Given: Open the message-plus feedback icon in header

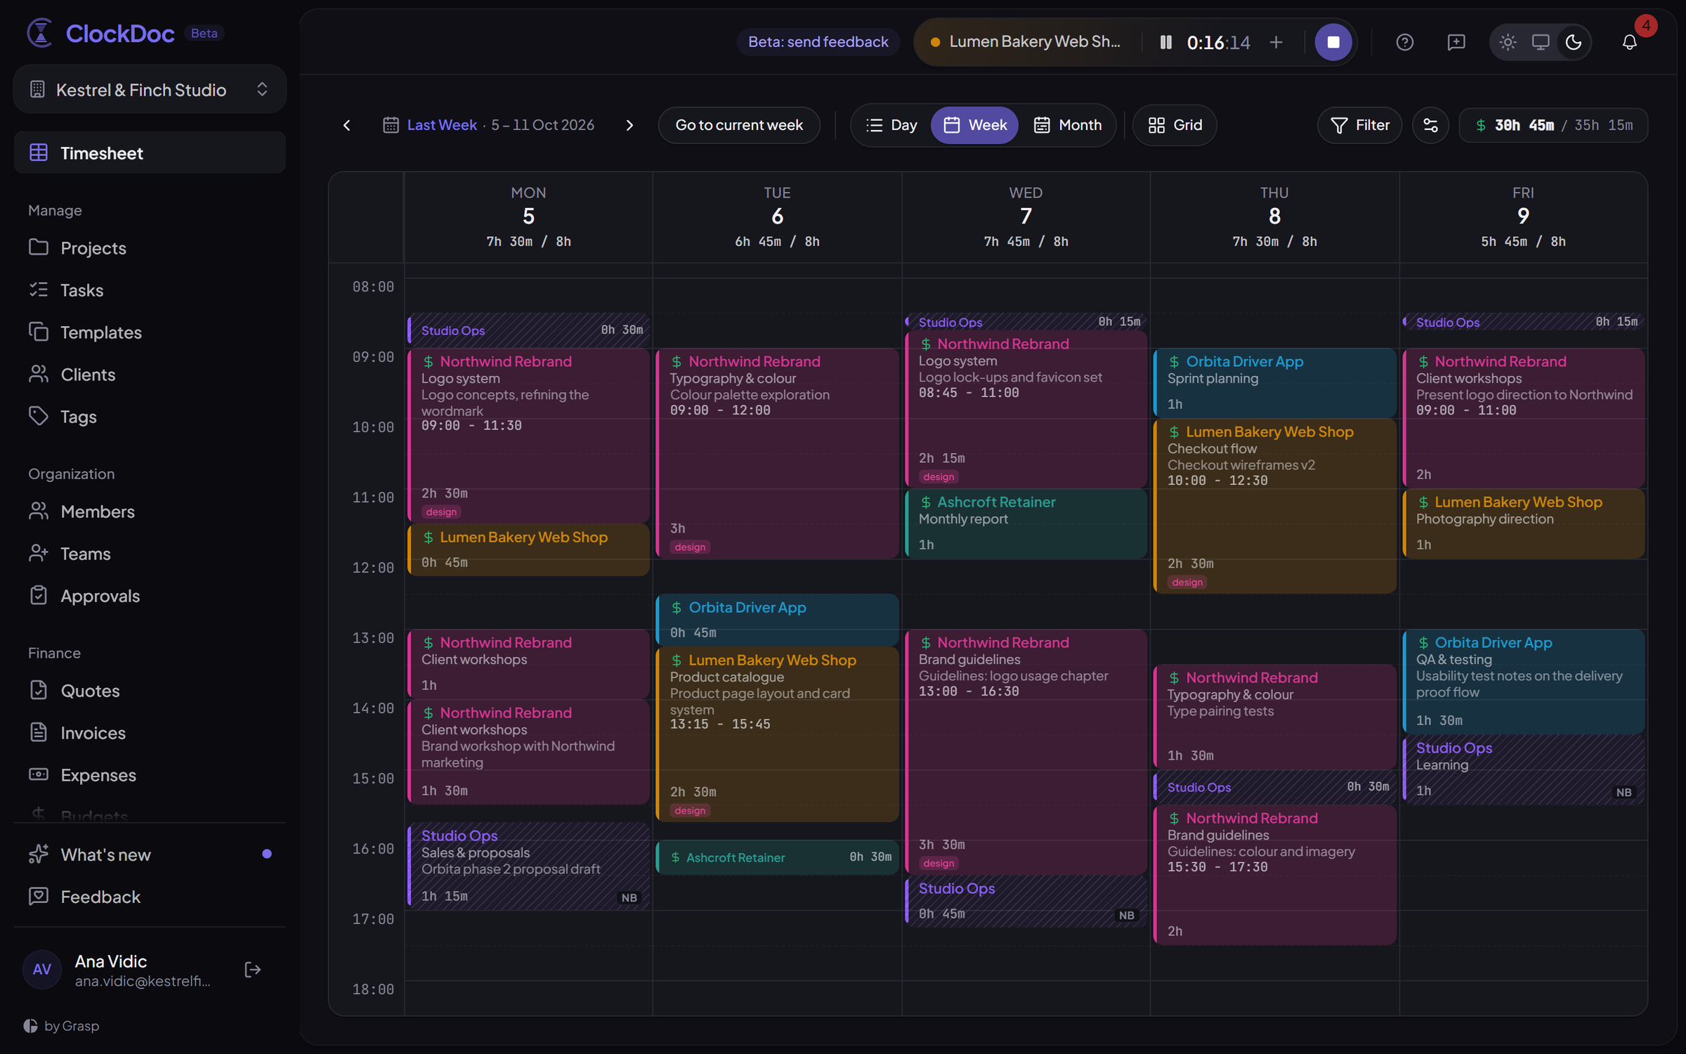Looking at the screenshot, I should click(x=1456, y=42).
